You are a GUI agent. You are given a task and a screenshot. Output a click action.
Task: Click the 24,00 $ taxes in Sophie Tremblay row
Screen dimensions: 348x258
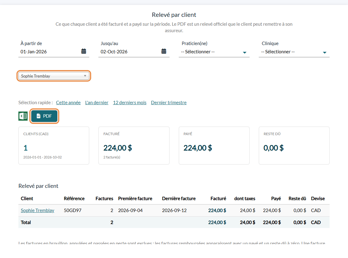247,210
